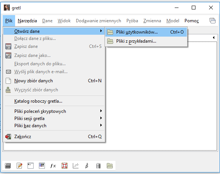Open the Pomoc menu

pos(192,21)
